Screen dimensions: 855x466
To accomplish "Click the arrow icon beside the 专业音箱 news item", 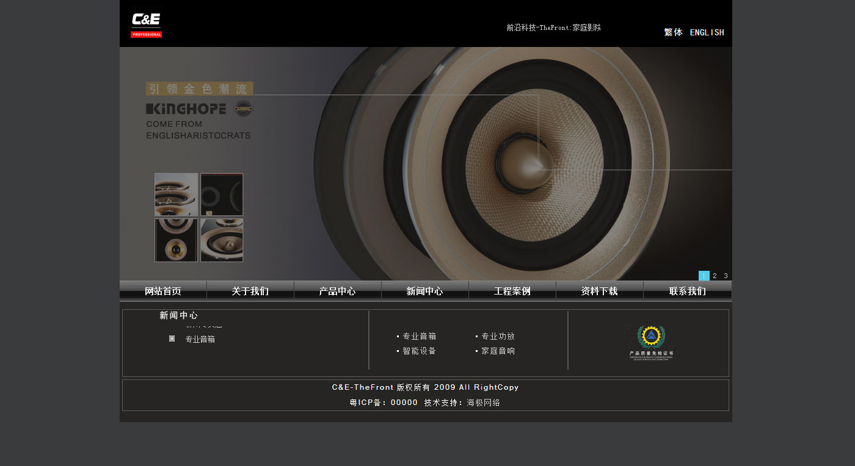I will point(172,339).
